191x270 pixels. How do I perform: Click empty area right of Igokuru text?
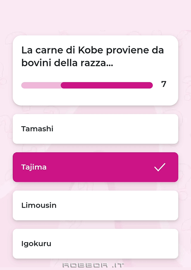point(115,244)
